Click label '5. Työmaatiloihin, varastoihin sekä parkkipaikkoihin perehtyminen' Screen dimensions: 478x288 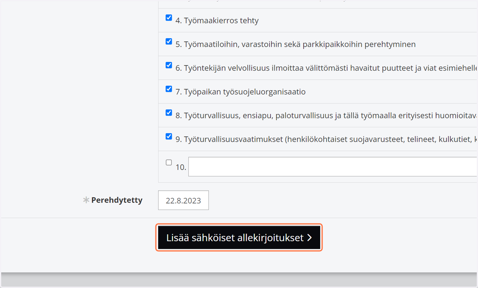[x=296, y=44]
